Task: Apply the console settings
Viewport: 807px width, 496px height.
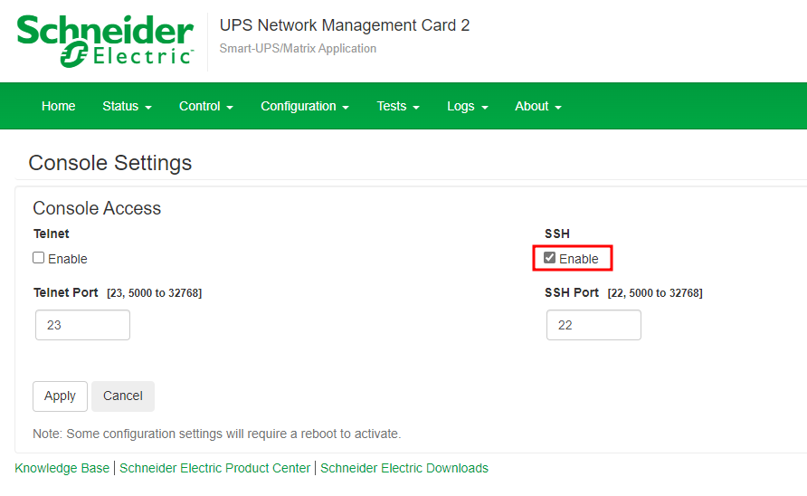Action: [x=60, y=396]
